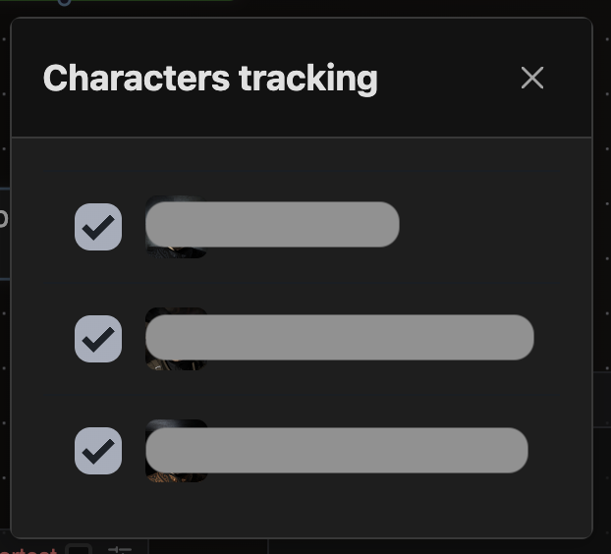Open the sliders settings icon below the dialog

click(120, 549)
